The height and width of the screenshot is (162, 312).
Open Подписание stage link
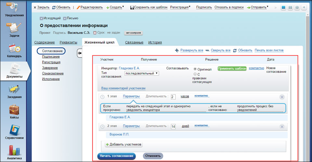[51, 56]
